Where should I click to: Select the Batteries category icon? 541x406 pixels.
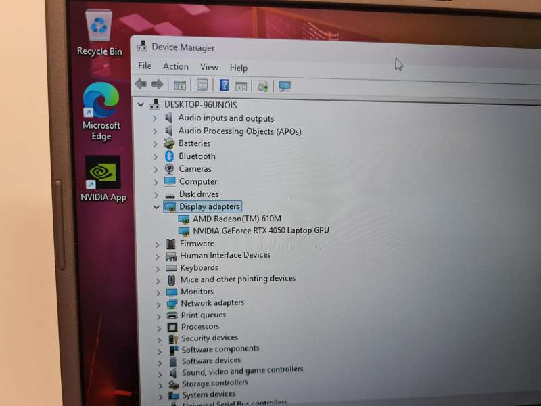click(169, 143)
